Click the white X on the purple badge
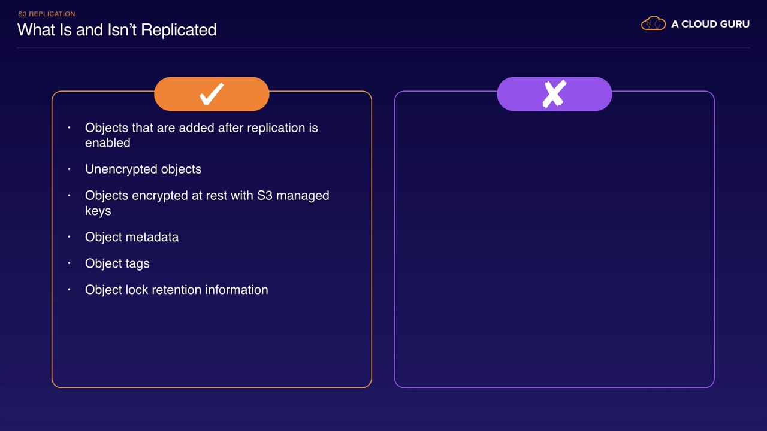767x431 pixels. 554,94
